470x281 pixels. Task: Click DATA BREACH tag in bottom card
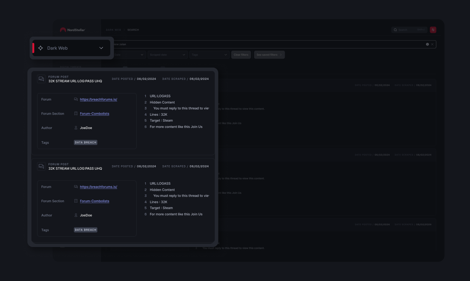point(85,230)
